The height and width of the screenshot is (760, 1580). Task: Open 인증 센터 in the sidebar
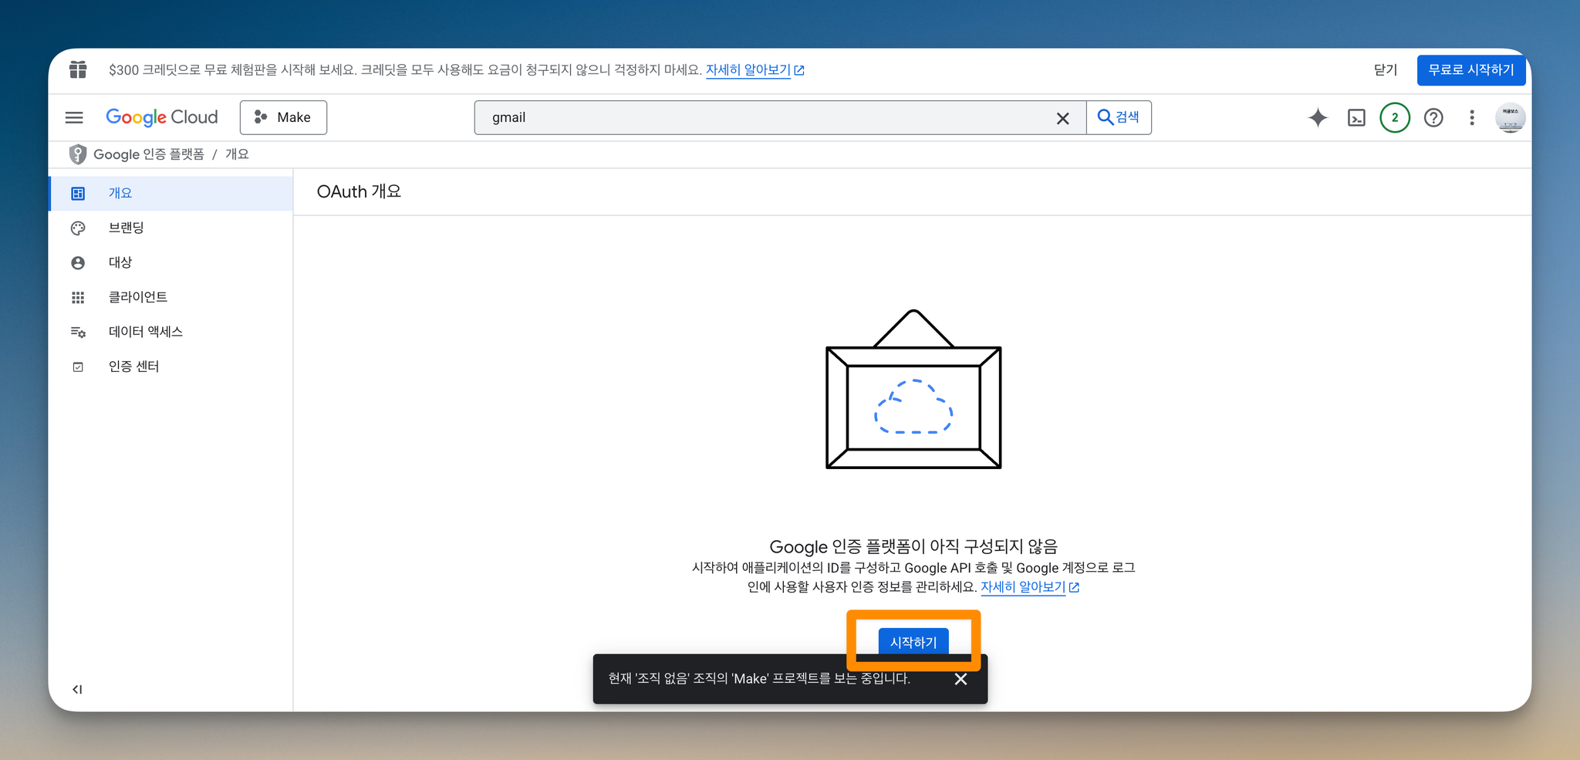click(171, 366)
